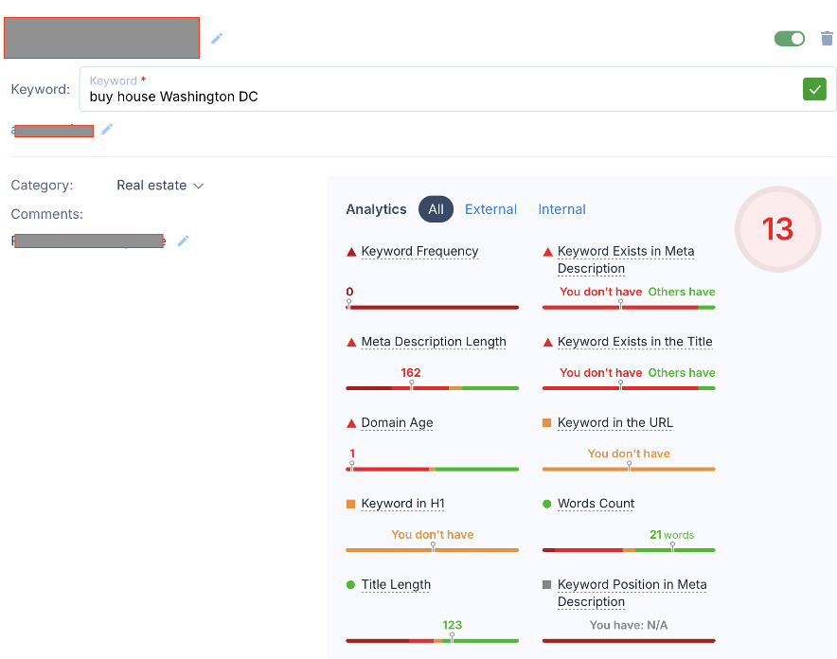Open the Real estate category dropdown
This screenshot has width=837, height=659.
(160, 186)
